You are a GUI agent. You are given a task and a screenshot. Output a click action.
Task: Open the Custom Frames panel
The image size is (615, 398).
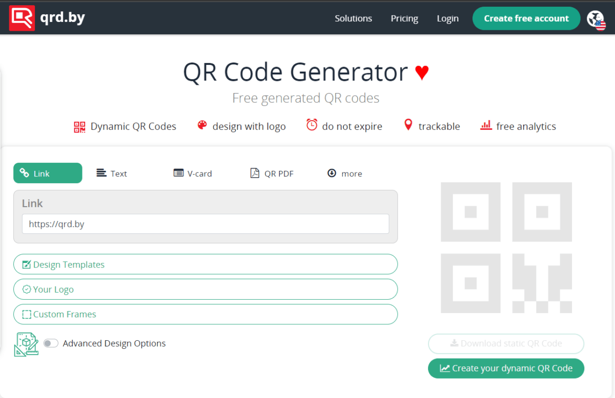(x=205, y=314)
